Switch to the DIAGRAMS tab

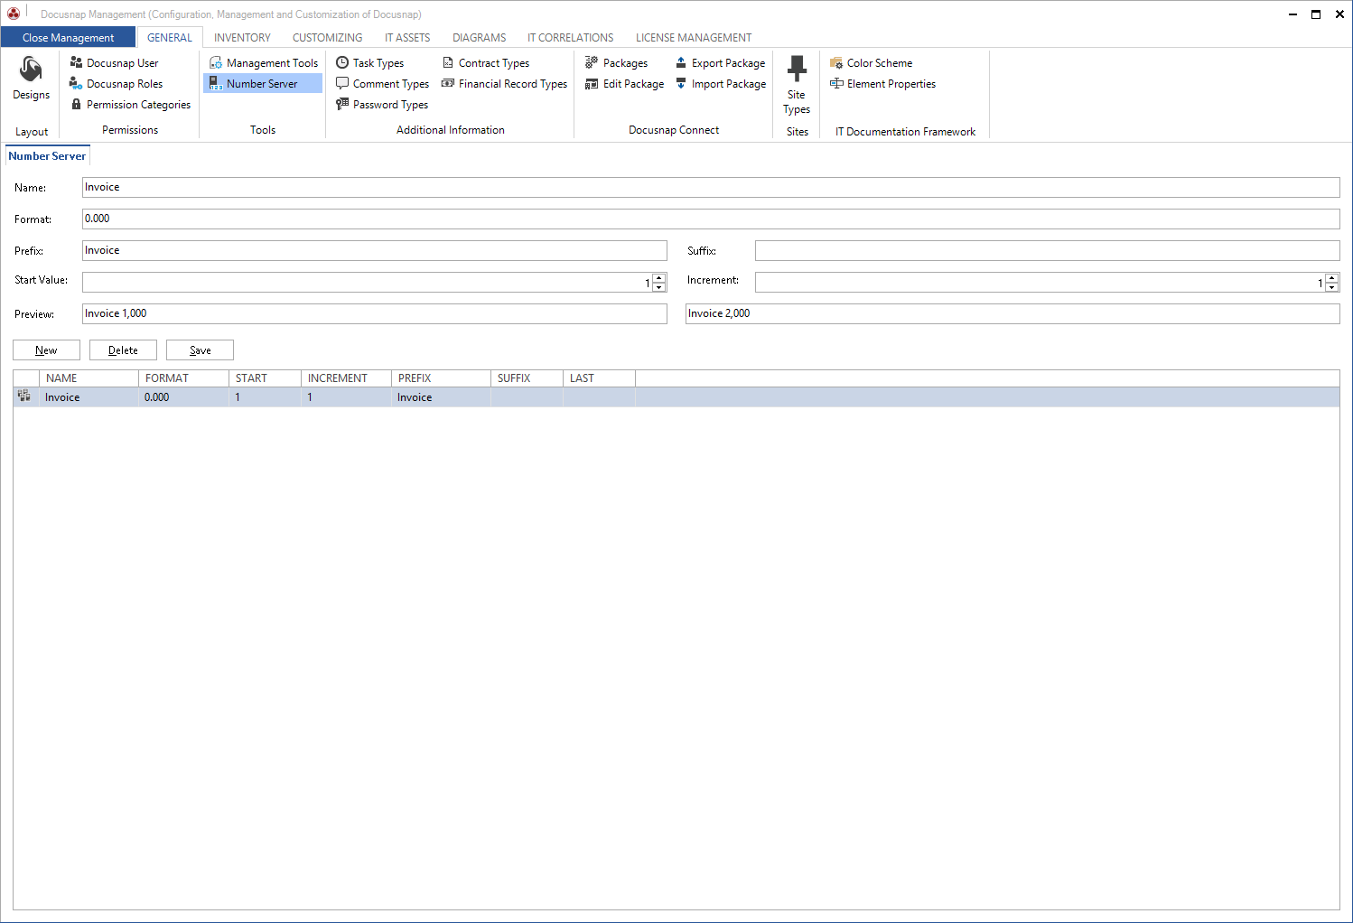point(480,37)
